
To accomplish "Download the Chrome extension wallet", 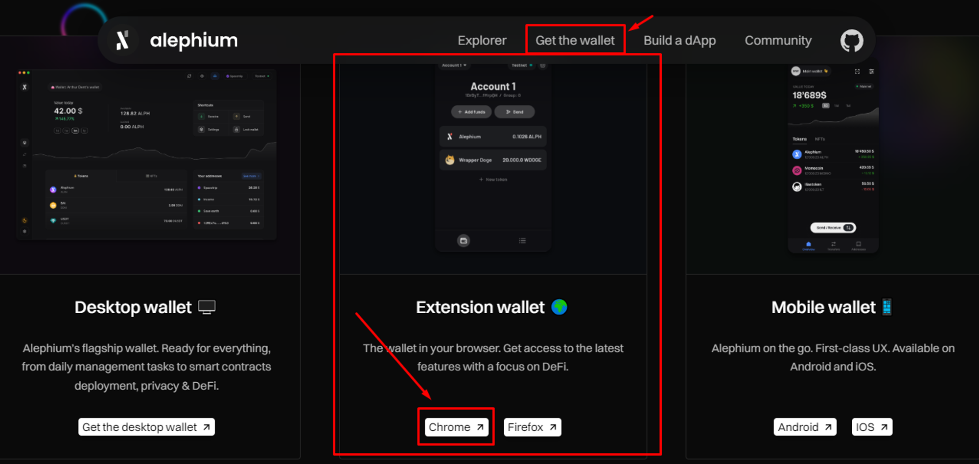I will tap(456, 427).
